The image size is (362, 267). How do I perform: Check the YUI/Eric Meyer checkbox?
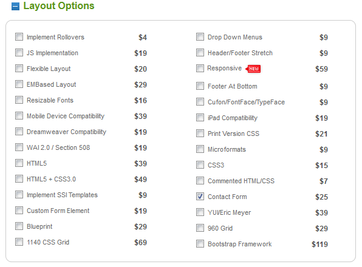200,212
